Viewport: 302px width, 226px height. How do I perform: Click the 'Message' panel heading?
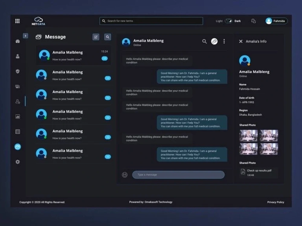point(55,37)
